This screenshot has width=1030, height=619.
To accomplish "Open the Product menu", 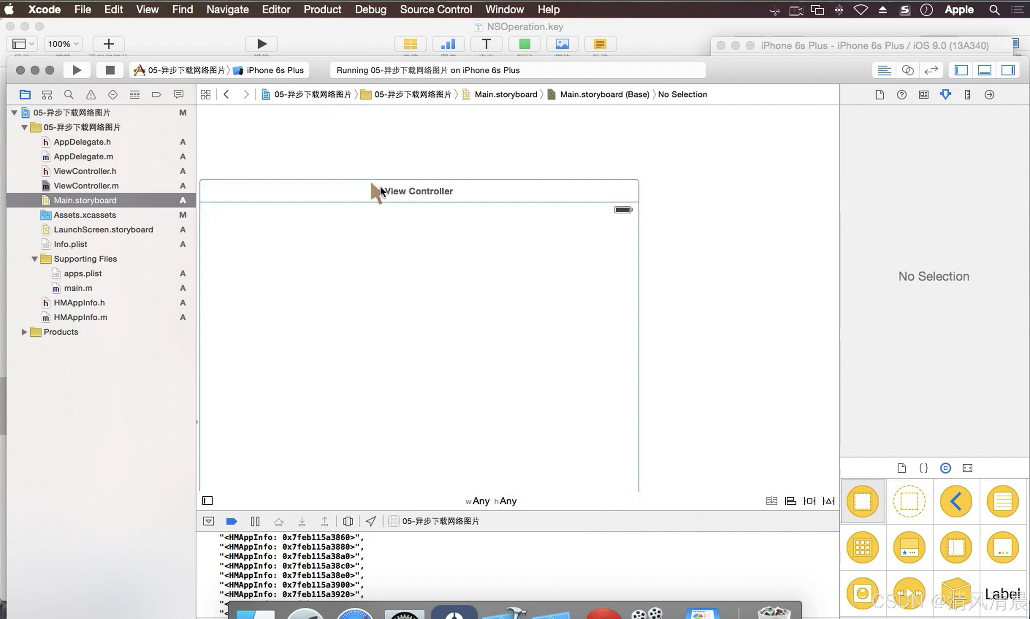I will coord(322,9).
